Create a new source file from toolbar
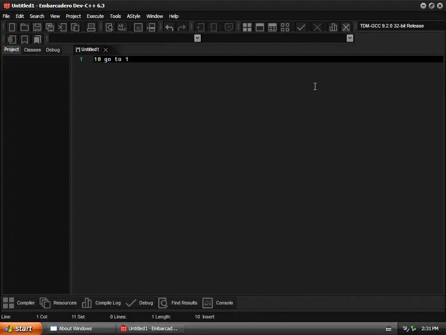Image resolution: width=446 pixels, height=335 pixels. [x=12, y=27]
